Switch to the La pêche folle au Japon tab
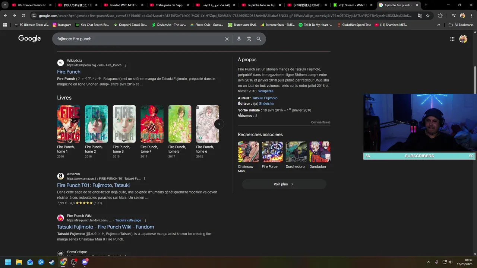Image resolution: width=477 pixels, height=268 pixels. (x=262, y=5)
